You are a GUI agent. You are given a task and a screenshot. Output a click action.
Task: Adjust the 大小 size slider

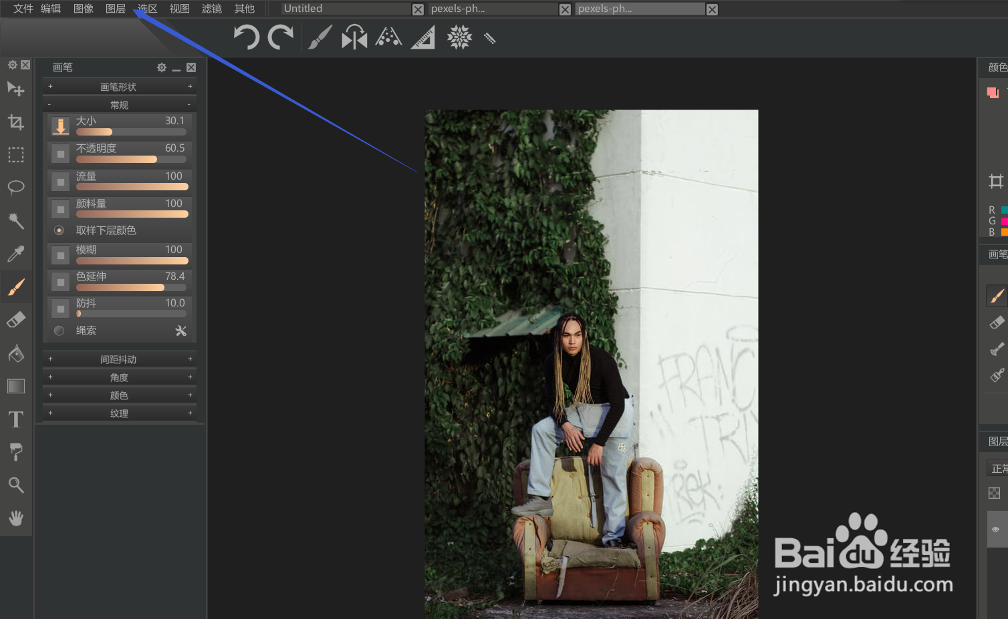point(131,132)
